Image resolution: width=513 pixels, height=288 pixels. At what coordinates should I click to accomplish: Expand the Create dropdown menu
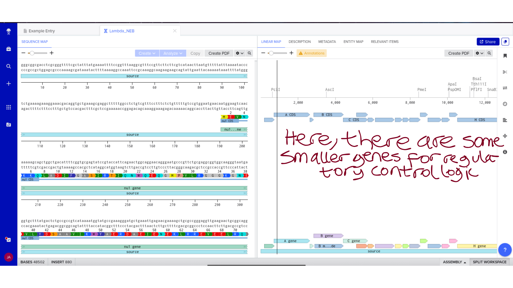click(x=147, y=53)
